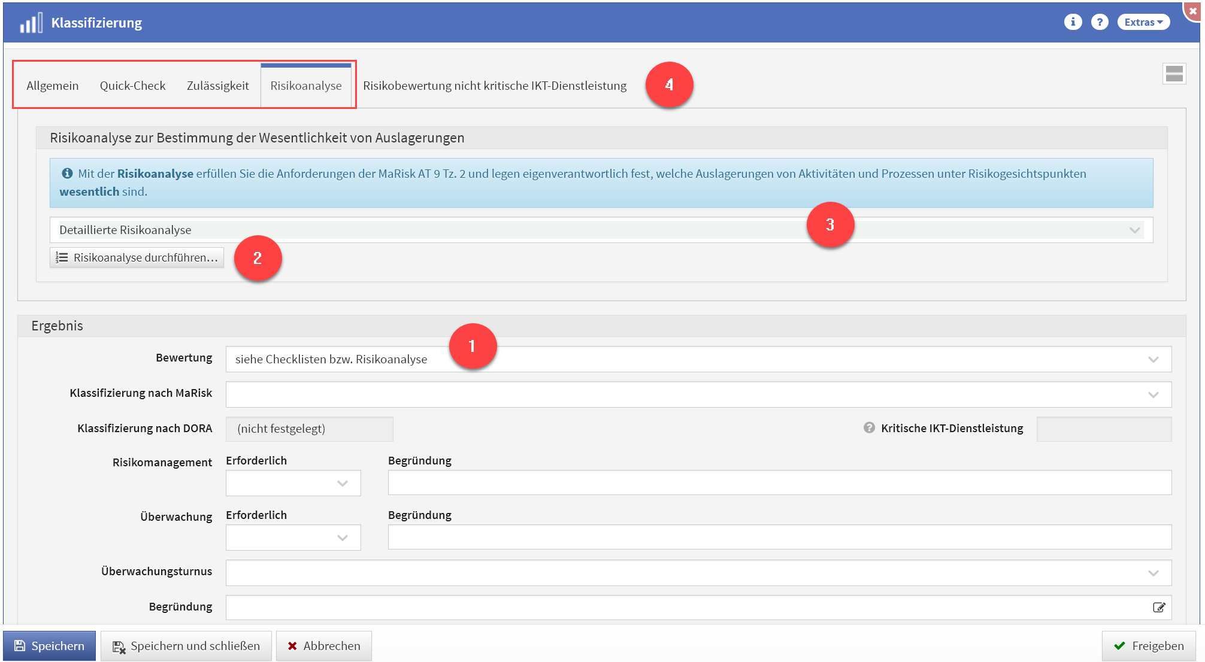Open the Extras dropdown menu
Viewport: 1205px width, 662px height.
[1143, 22]
